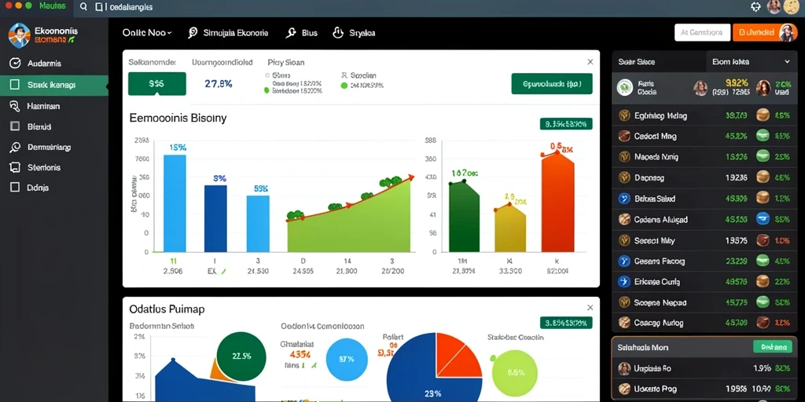Select the Hamiran search icon in sidebar
805x402 pixels.
click(x=14, y=106)
